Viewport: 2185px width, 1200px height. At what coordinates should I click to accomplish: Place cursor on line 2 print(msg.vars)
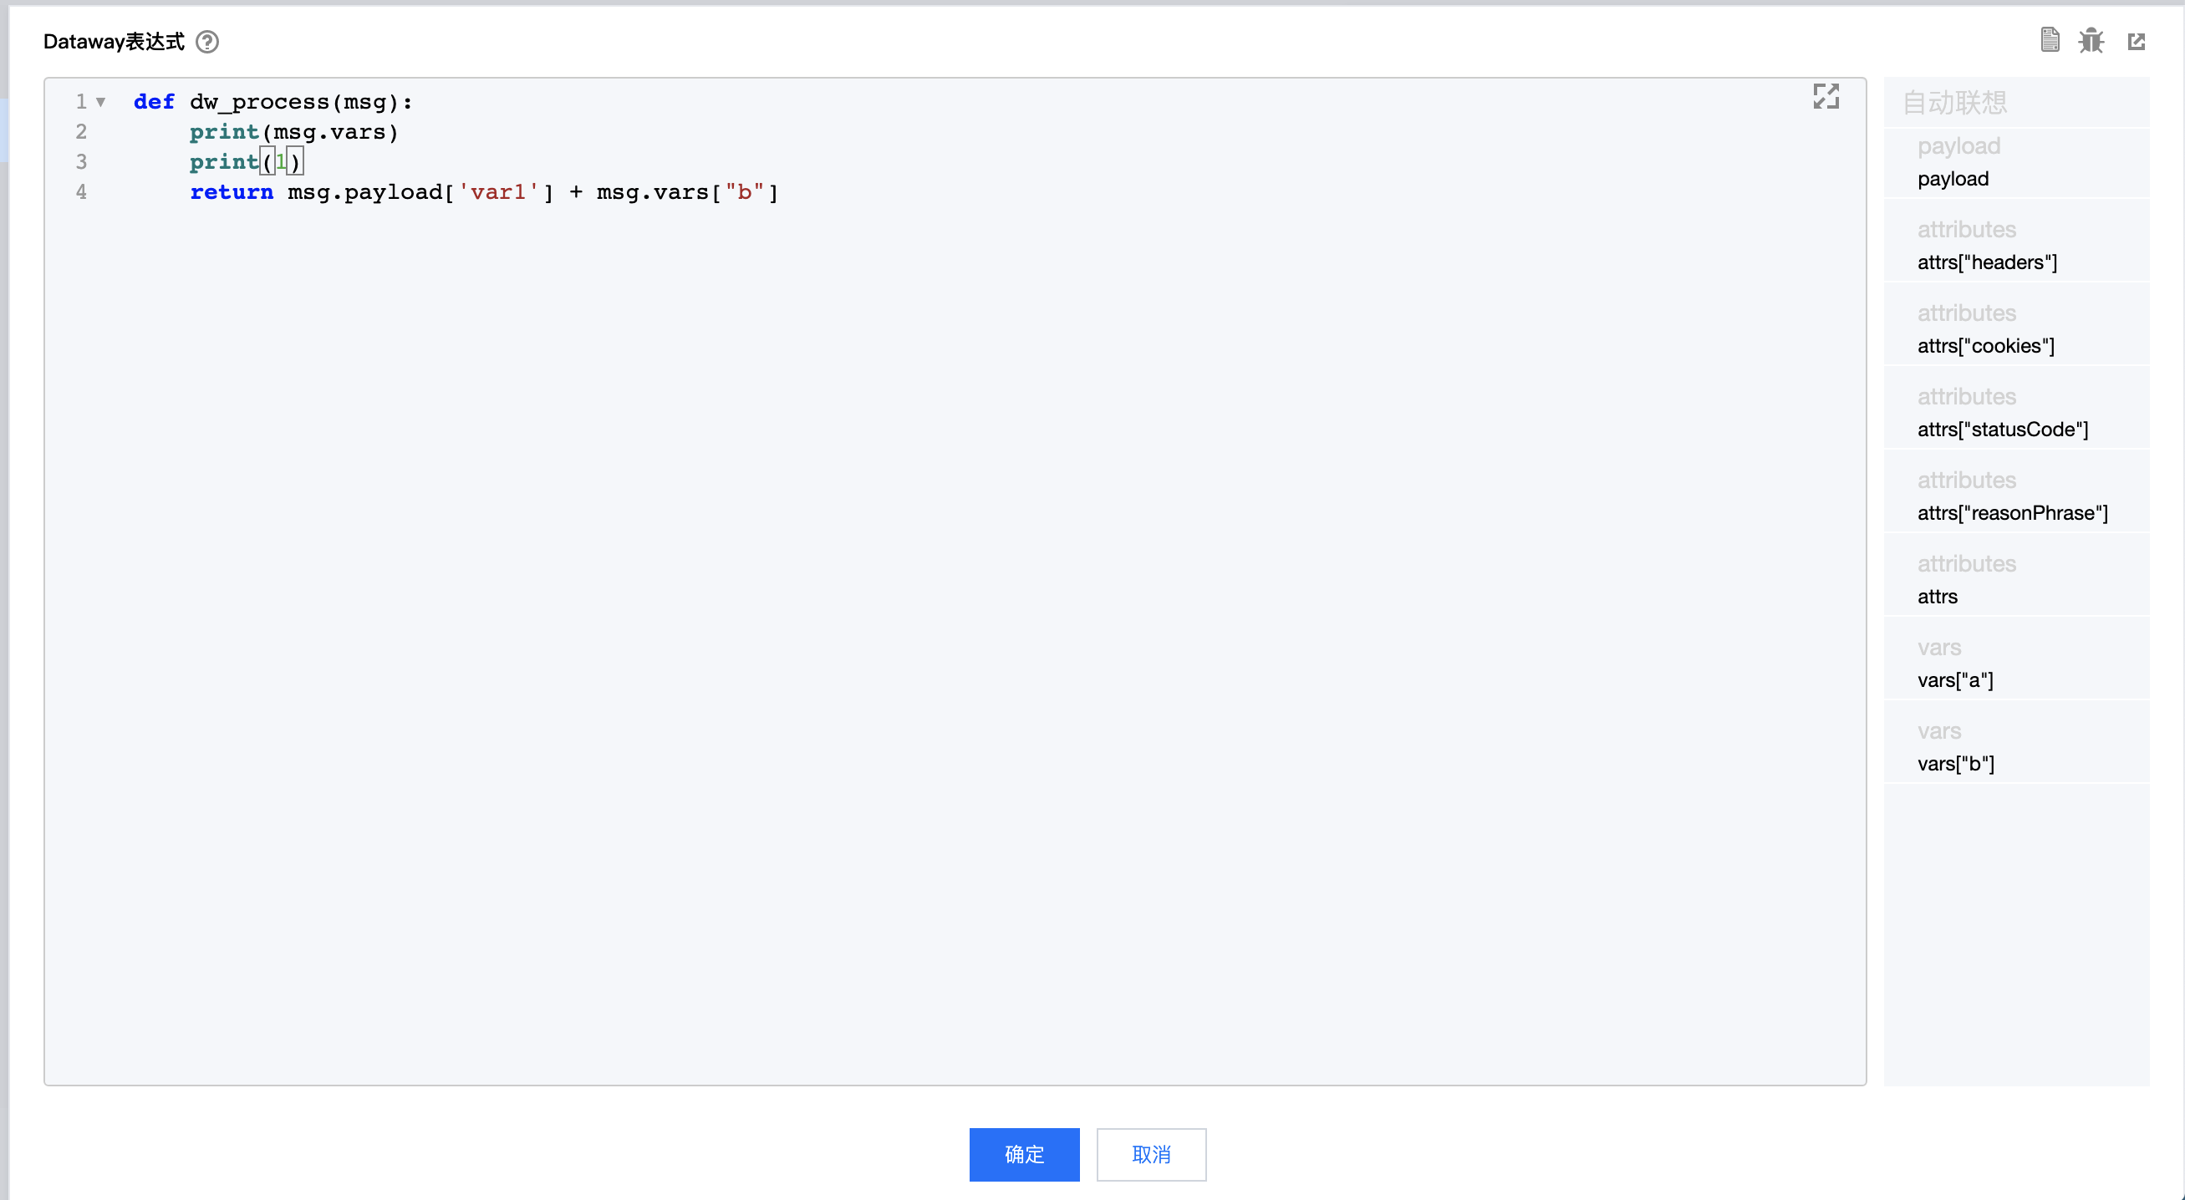293,132
